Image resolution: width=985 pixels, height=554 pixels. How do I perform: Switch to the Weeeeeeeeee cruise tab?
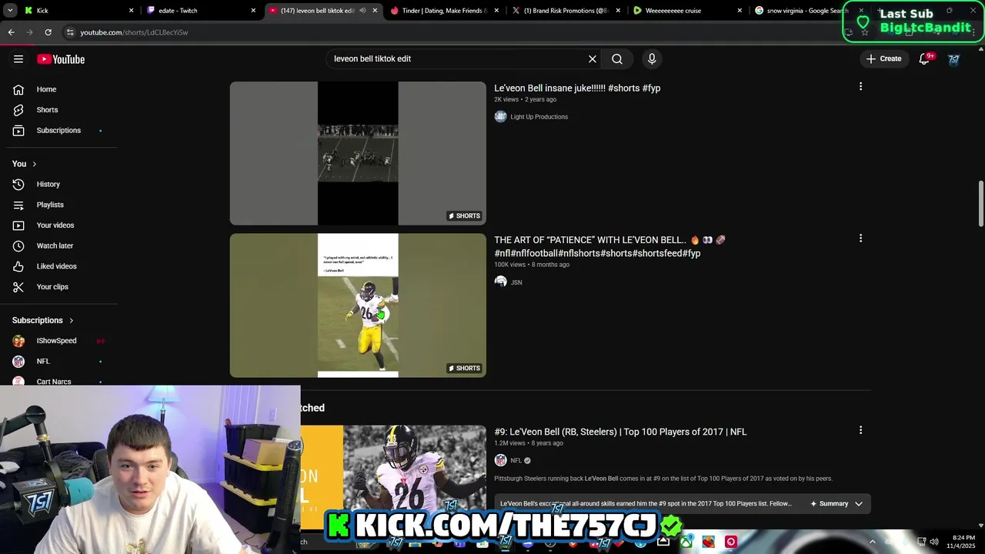tap(688, 11)
